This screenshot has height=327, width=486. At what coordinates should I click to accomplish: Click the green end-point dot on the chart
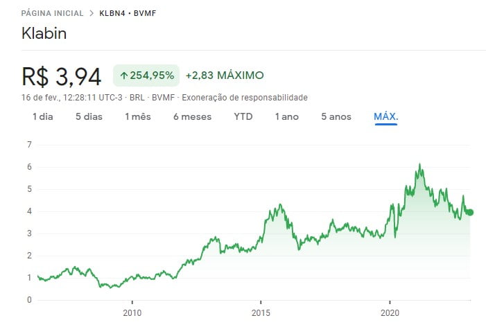(470, 212)
